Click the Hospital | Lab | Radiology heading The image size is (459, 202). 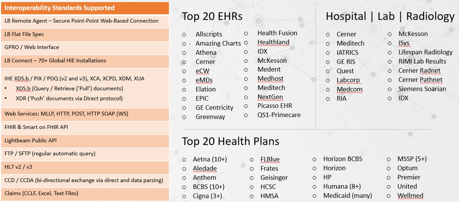(x=390, y=16)
